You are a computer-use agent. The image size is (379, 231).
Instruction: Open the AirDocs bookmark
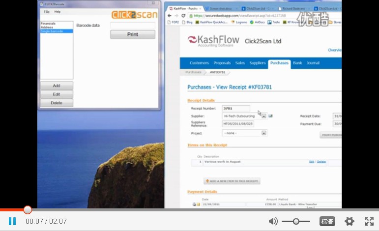(257, 22)
